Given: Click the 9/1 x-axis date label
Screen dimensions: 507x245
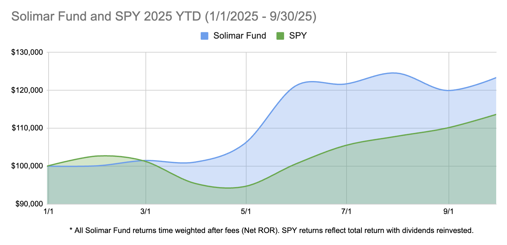Looking at the screenshot, I should (449, 211).
